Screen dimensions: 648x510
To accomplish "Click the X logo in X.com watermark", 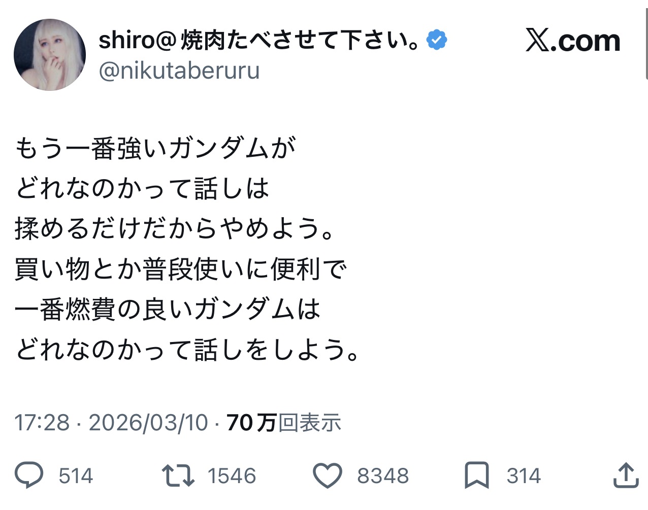I will point(538,41).
